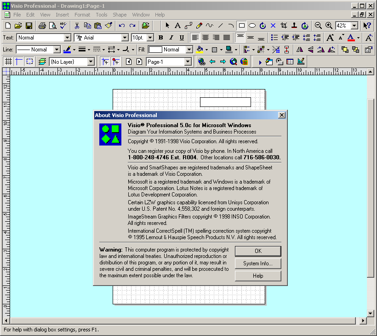
Task: Select the Pointer tool arrow
Action: click(x=167, y=26)
